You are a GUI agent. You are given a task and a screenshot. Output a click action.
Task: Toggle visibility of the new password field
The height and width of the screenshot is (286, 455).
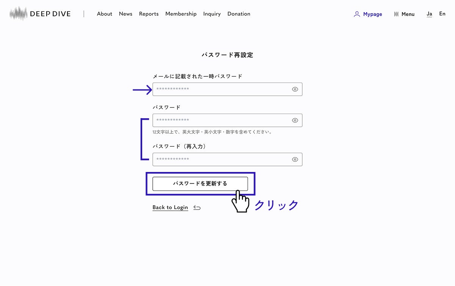tap(295, 120)
